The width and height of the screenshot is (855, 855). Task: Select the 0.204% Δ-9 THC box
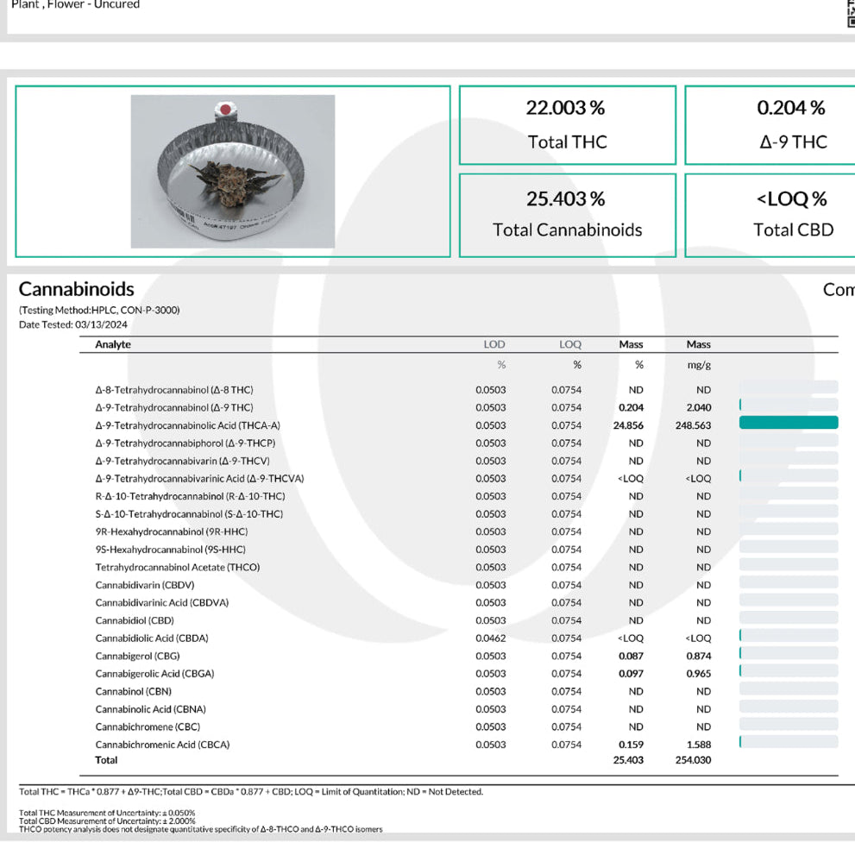[x=790, y=124]
